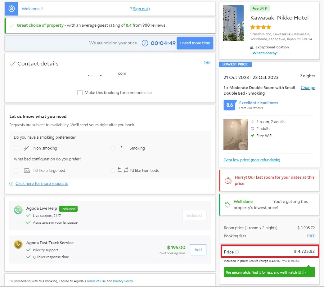Click the twin beds icon
This screenshot has width=324, height=287.
123,170
